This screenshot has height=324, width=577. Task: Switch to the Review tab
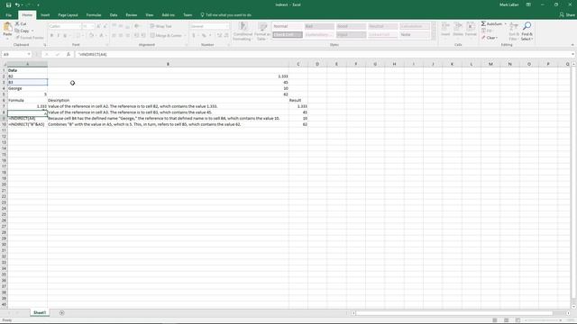[x=132, y=15]
